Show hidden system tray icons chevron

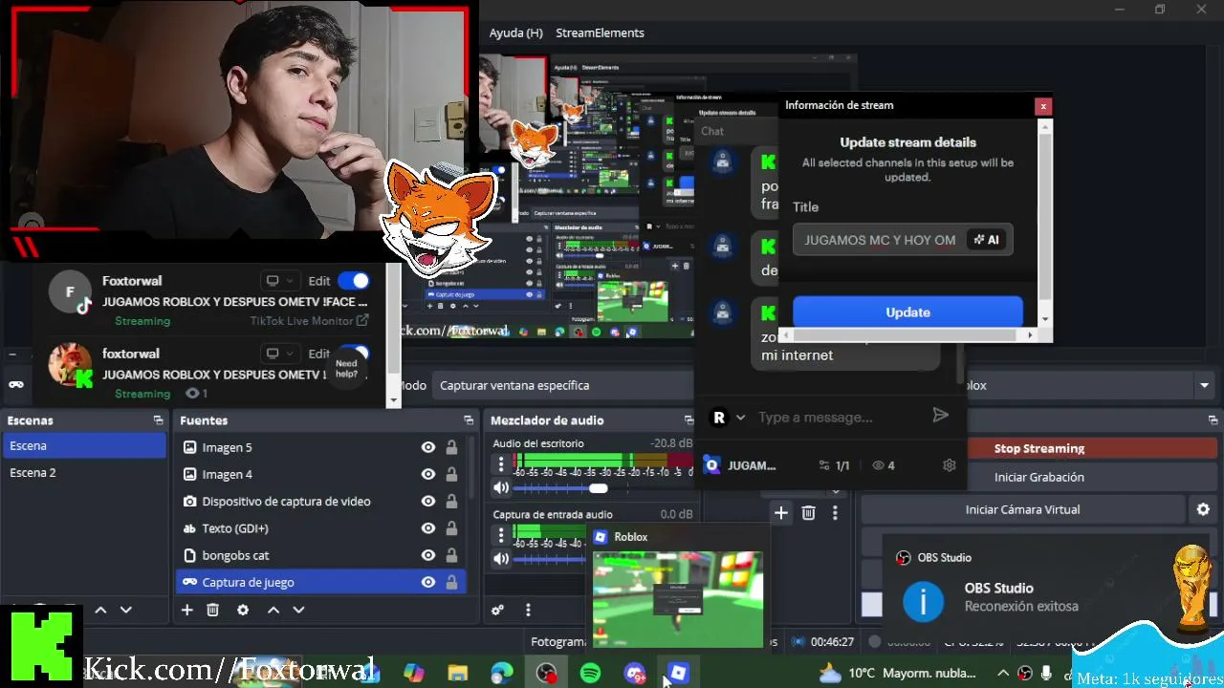coord(1002,673)
